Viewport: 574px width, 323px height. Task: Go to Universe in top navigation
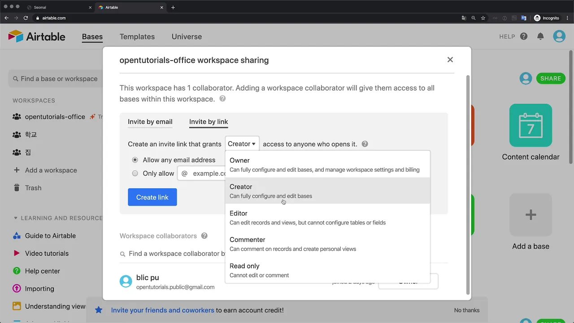(187, 37)
